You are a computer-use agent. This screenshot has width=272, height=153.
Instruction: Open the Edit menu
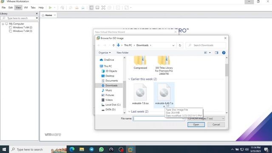11,8
